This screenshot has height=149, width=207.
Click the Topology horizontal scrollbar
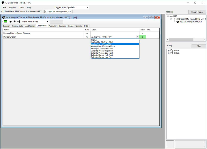(186, 40)
